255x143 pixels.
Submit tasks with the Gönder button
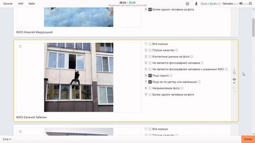click(x=248, y=139)
